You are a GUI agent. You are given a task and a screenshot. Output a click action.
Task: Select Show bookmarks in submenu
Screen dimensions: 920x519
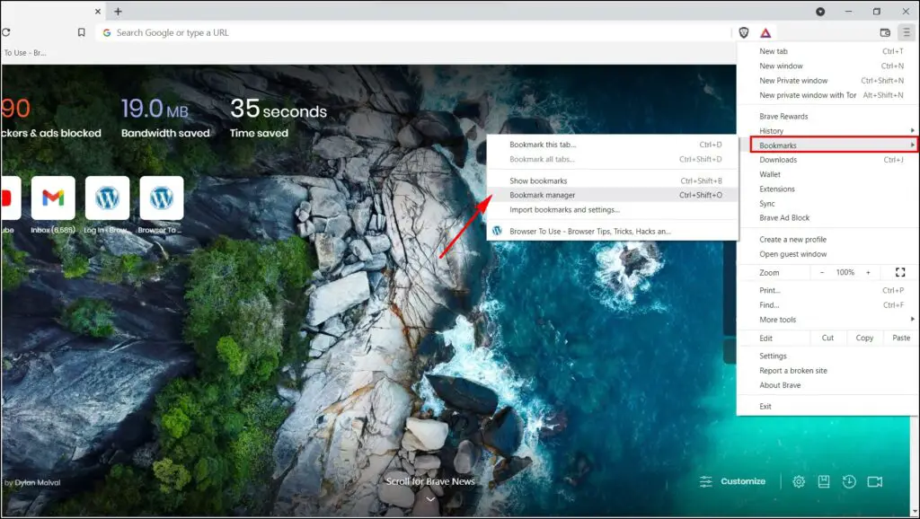point(613,180)
